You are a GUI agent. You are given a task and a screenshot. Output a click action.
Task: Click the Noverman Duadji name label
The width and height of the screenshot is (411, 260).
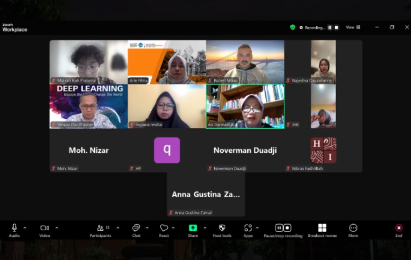click(230, 168)
